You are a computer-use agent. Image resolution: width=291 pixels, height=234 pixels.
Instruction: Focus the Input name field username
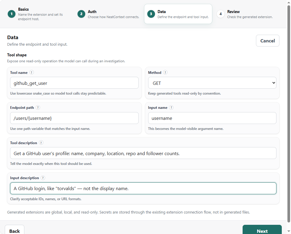(x=212, y=118)
